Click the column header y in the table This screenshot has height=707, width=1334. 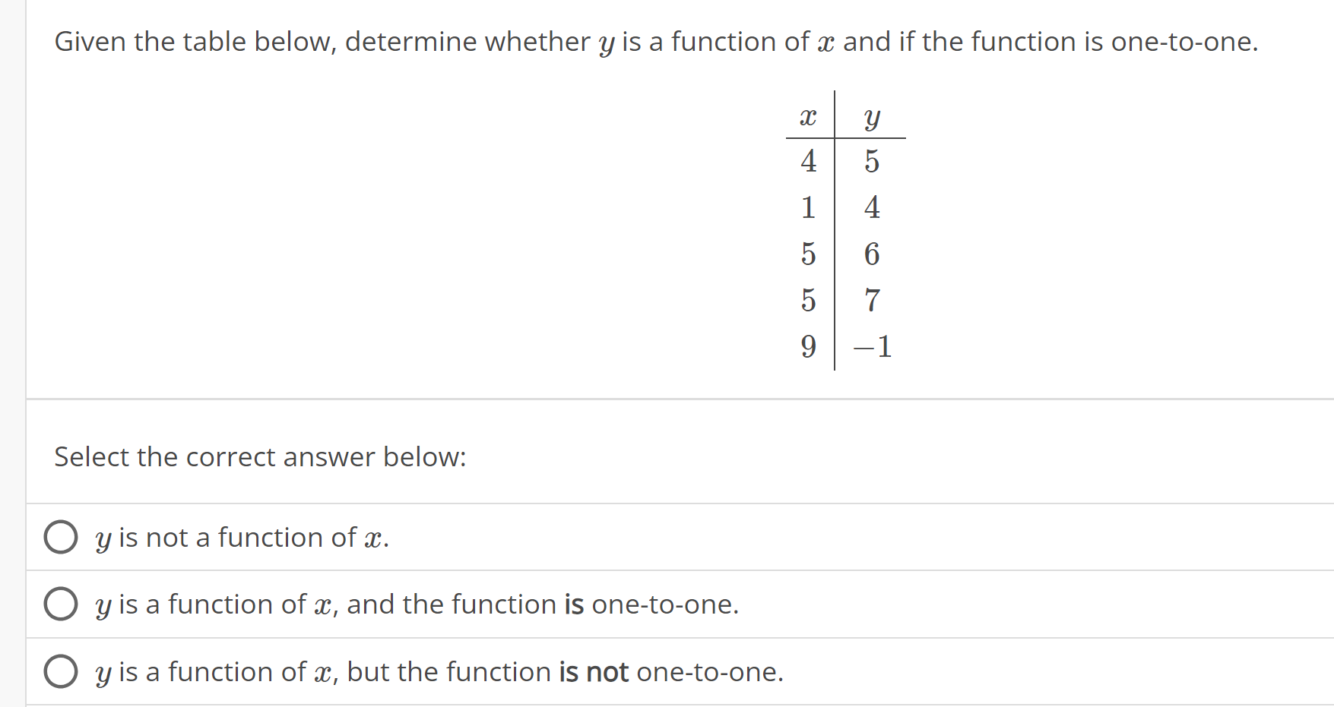pos(870,115)
